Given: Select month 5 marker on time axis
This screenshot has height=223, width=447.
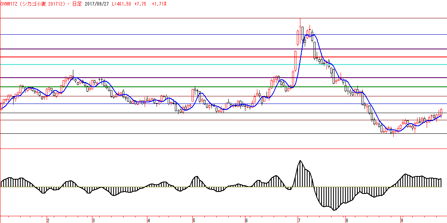Looking at the screenshot, I should point(194,221).
